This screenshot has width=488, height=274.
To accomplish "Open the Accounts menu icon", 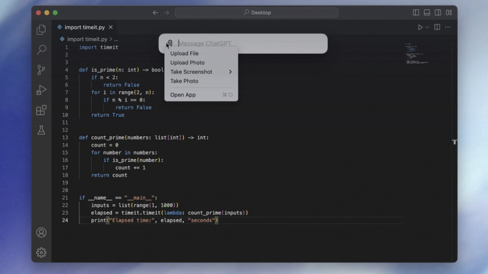I will point(41,233).
